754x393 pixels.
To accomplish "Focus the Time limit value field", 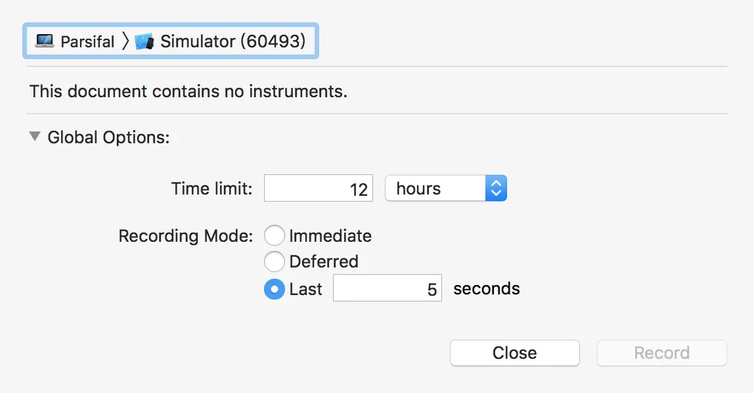I will pyautogui.click(x=319, y=189).
